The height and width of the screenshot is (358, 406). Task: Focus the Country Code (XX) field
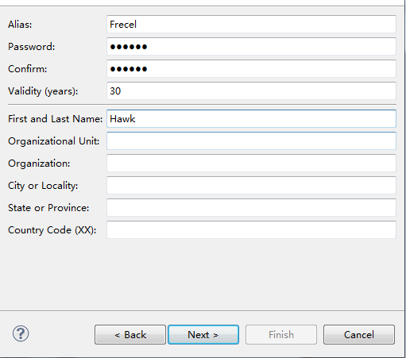[x=251, y=230]
